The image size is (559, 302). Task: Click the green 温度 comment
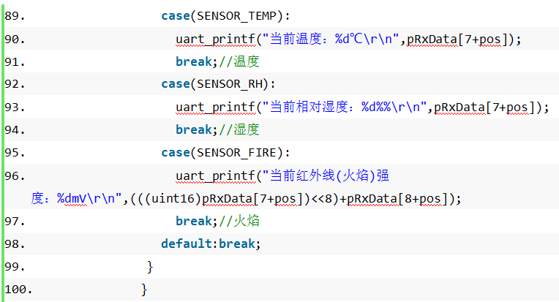tap(247, 61)
